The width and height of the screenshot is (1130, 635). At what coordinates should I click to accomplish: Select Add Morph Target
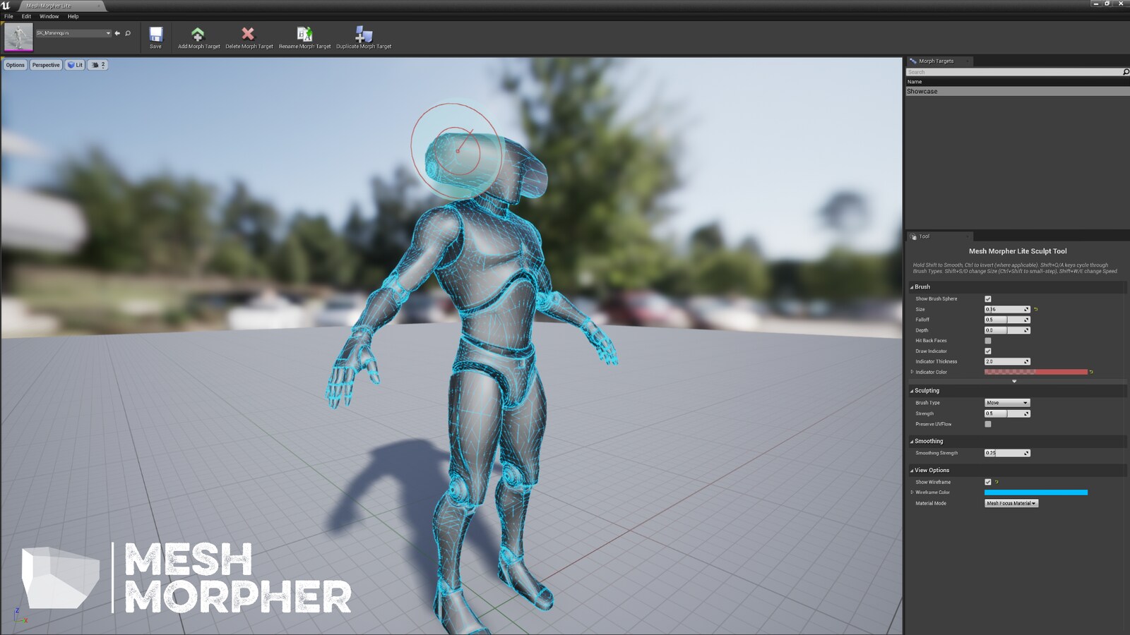pos(197,35)
